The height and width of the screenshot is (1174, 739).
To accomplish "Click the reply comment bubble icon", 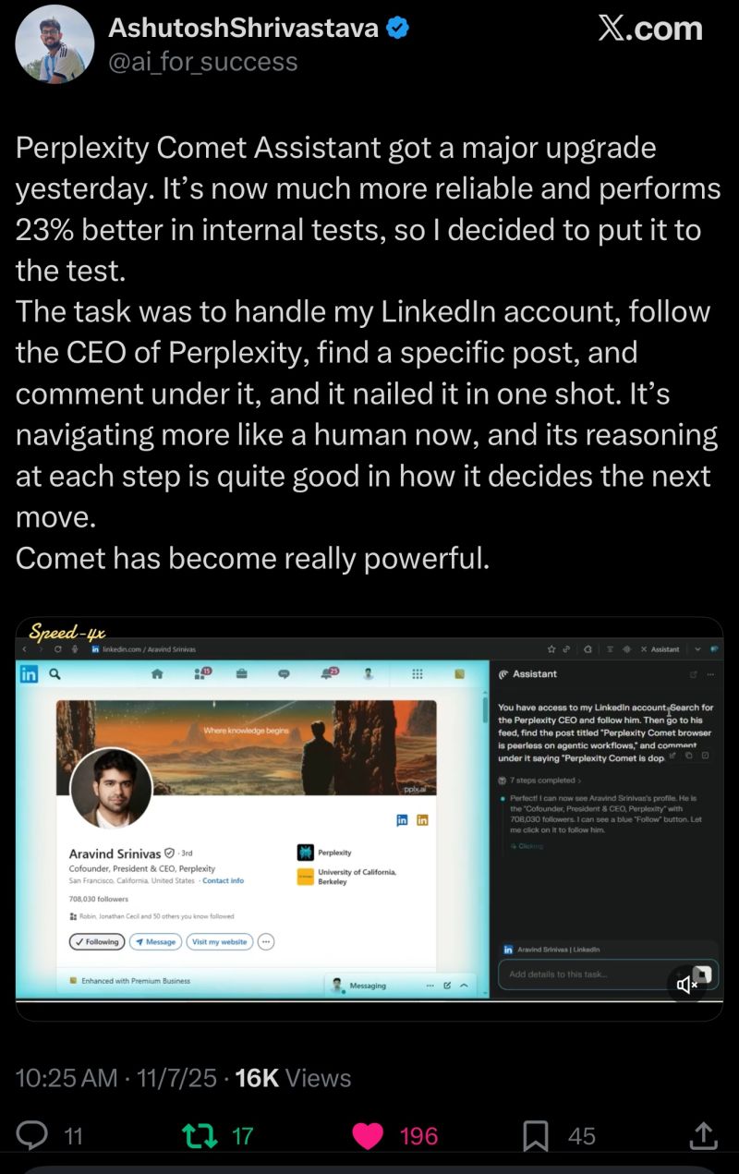I will coord(32,1135).
